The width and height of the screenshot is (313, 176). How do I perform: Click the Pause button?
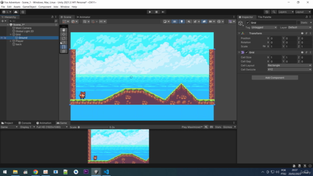coord(156,12)
